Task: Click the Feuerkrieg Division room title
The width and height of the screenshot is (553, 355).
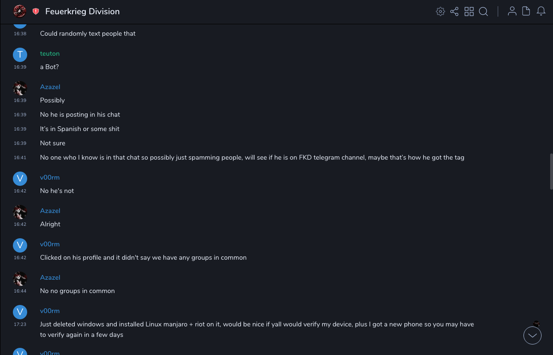Action: 82,11
